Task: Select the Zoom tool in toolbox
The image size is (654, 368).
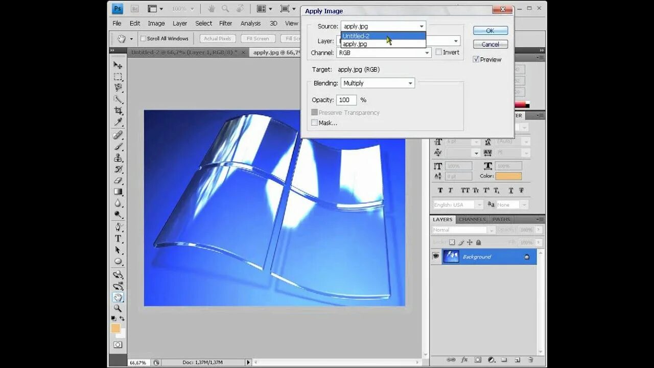Action: [118, 308]
